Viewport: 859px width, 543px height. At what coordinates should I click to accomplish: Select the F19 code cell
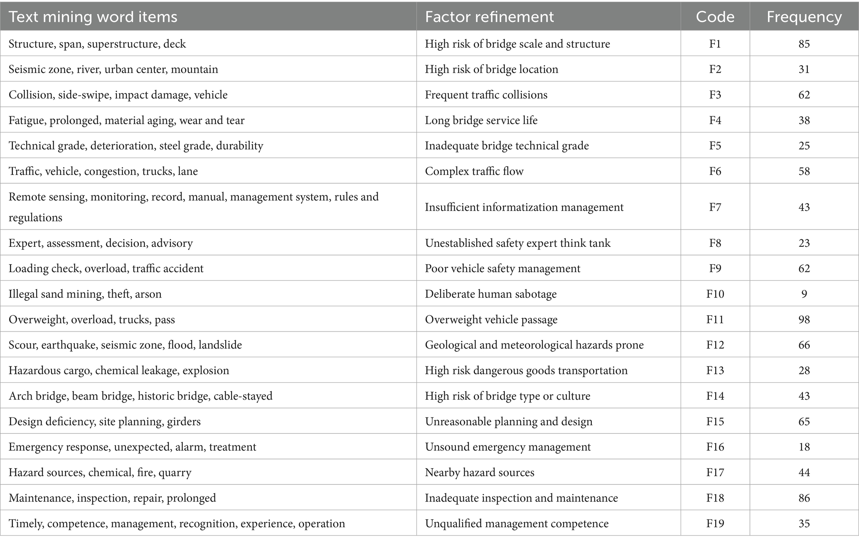pos(715,523)
